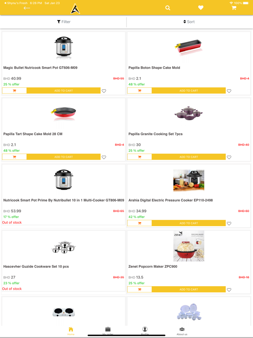Open wishlist via header heart icon
The image size is (253, 338).
point(201,8)
